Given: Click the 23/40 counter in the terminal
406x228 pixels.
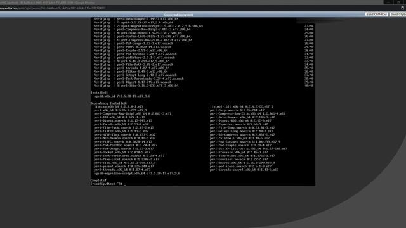Looking at the screenshot, I should coord(309,26).
